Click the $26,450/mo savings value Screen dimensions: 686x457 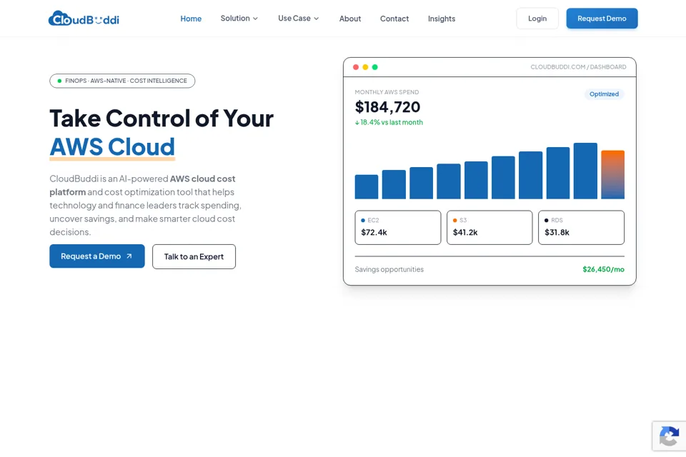603,269
